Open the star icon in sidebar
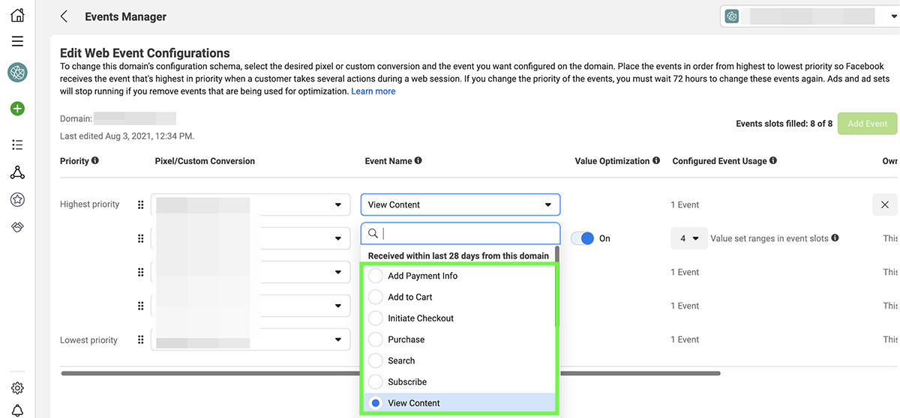 (x=17, y=199)
